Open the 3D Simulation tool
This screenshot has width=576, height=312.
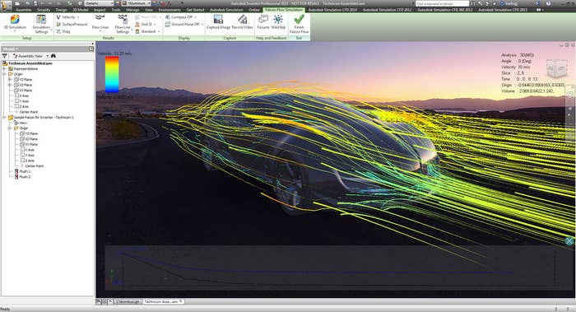click(x=15, y=23)
